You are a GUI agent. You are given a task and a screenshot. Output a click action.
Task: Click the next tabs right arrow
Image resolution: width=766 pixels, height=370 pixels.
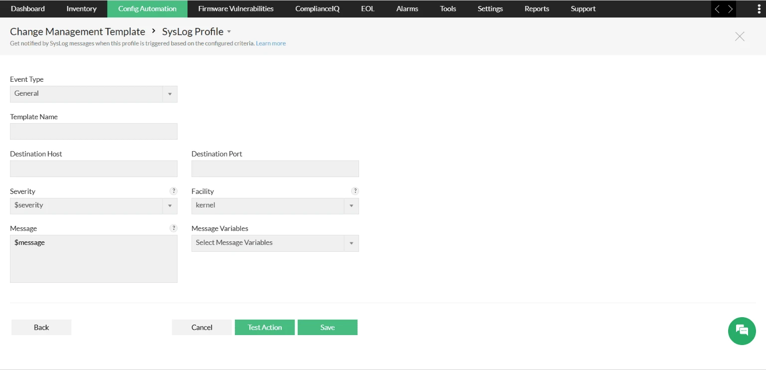coord(730,9)
